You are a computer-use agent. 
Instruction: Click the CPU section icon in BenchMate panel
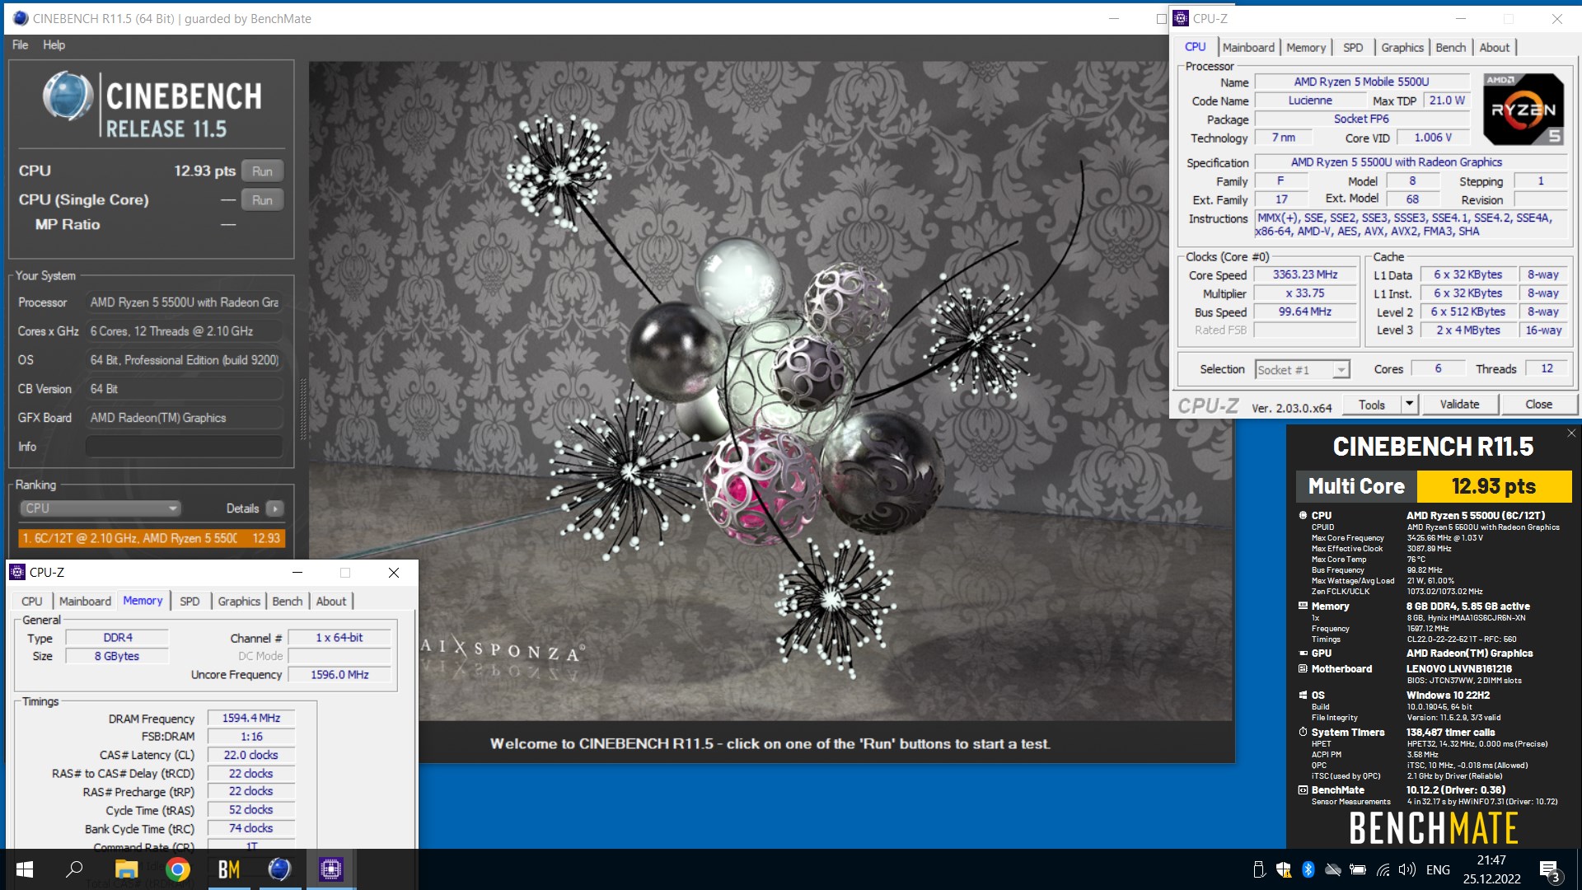point(1303,515)
